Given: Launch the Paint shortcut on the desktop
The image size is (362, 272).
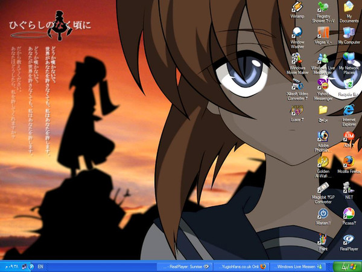Looking at the screenshot, I should click(x=323, y=242).
